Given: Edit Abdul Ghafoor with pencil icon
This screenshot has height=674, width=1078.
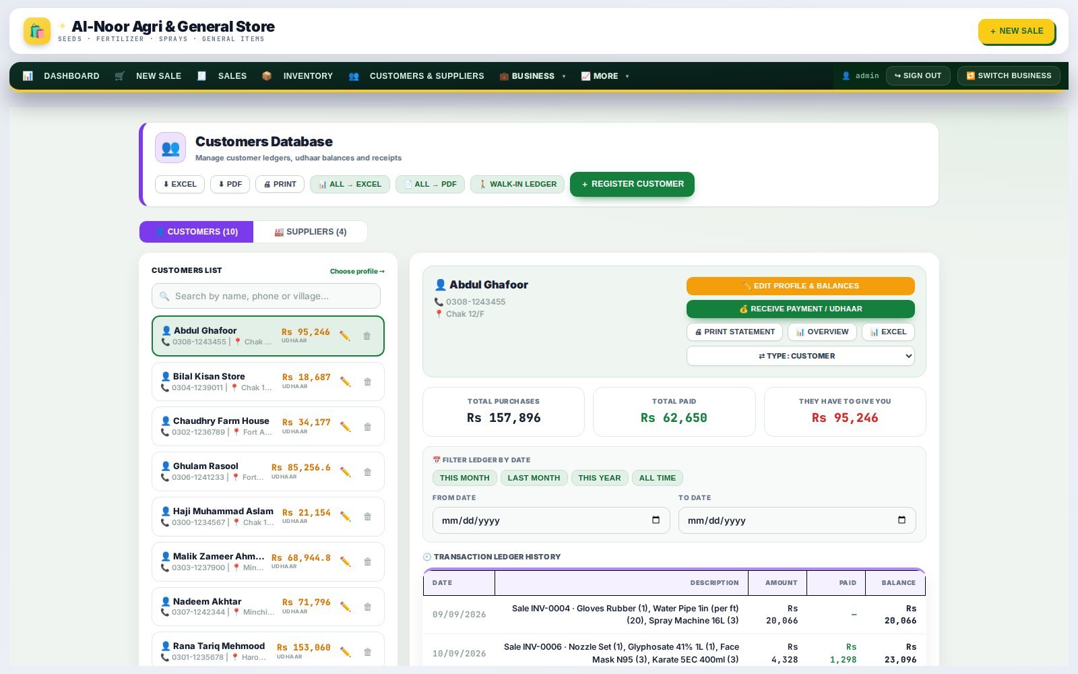Looking at the screenshot, I should 345,336.
